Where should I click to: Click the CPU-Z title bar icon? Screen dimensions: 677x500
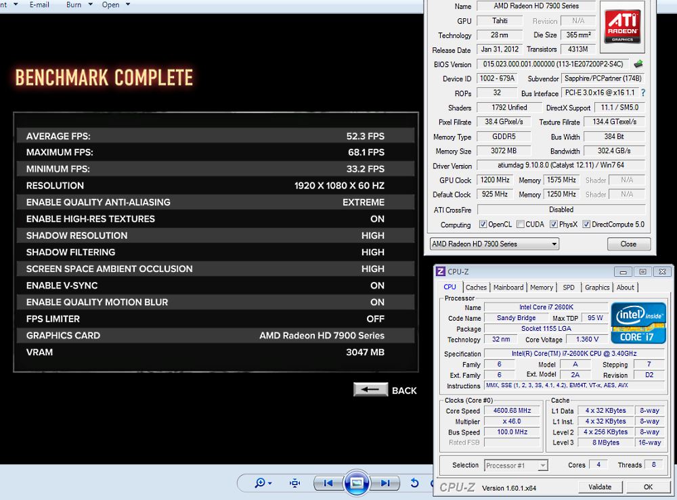[x=441, y=271]
